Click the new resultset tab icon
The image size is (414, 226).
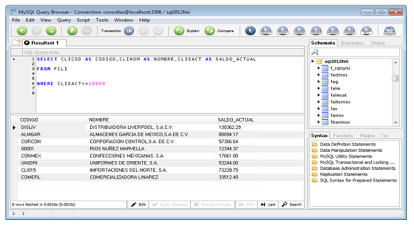16,42
